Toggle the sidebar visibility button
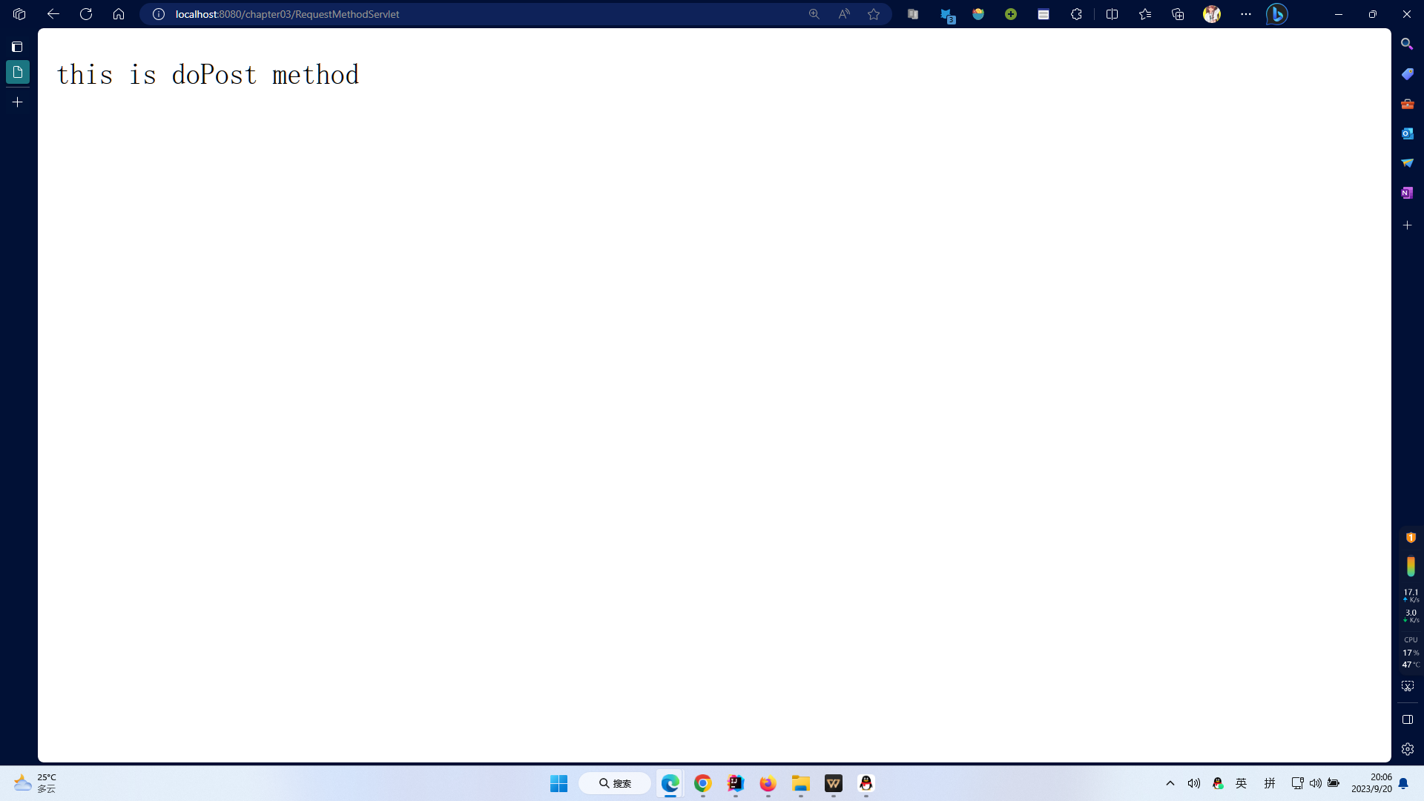1424x801 pixels. [x=1407, y=719]
